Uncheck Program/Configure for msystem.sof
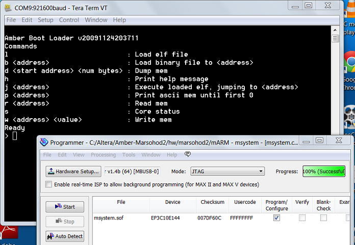355x245 pixels. pyautogui.click(x=276, y=217)
